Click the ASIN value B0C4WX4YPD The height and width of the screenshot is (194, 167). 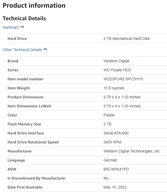(116, 169)
